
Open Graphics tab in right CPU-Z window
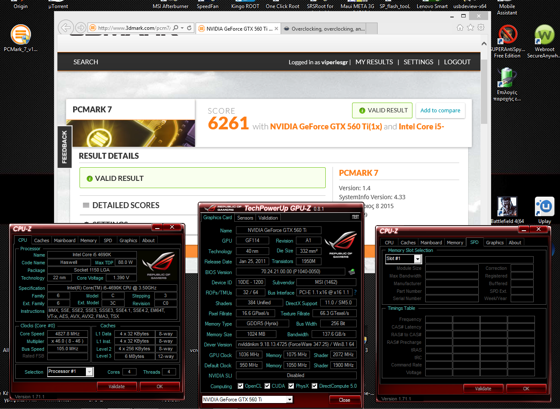[x=495, y=243]
